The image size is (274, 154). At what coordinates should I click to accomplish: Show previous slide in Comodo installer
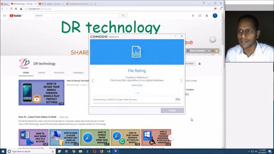point(93,81)
